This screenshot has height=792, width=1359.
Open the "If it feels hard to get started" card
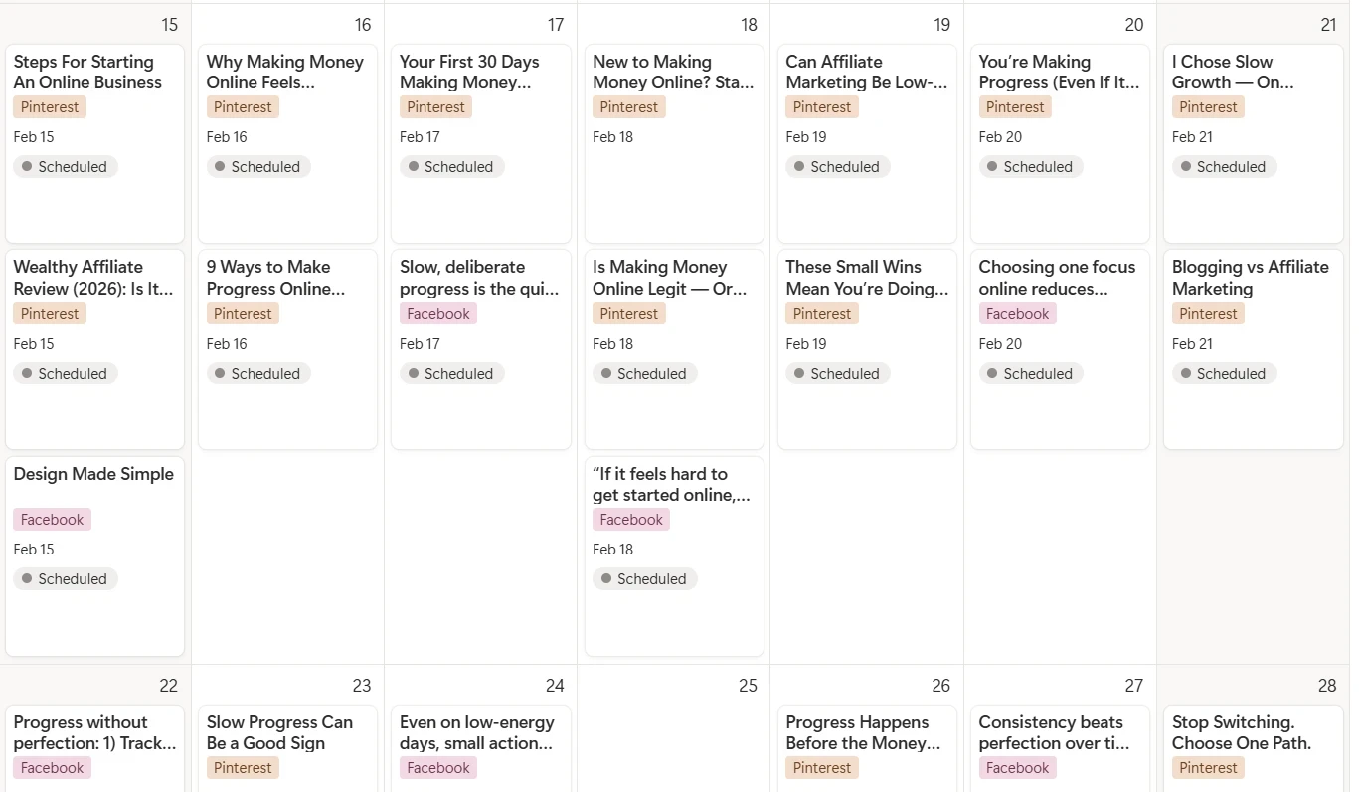tap(671, 484)
